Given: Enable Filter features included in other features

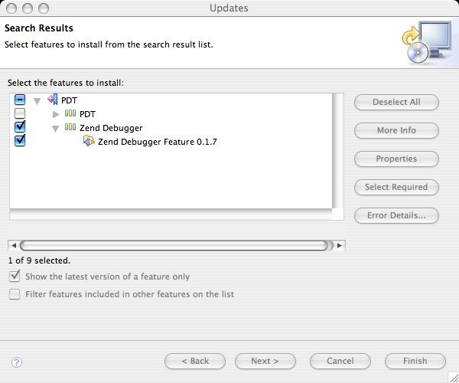Looking at the screenshot, I should pos(15,294).
